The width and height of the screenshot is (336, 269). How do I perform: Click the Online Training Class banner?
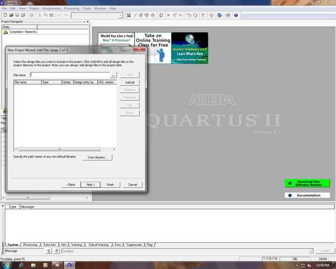[153, 48]
